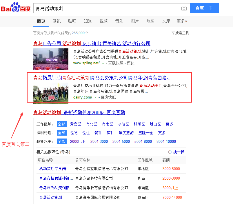Select the 2000以下 salary filter
This screenshot has width=233, height=204.
click(x=78, y=141)
